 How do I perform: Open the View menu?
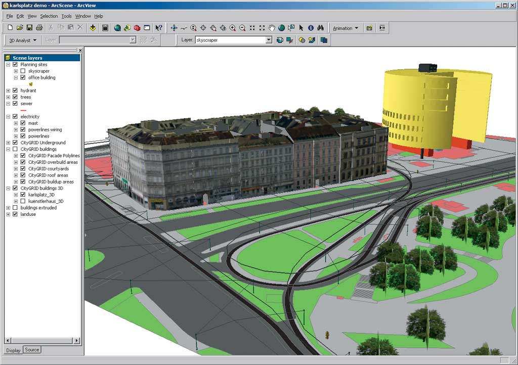tap(32, 16)
